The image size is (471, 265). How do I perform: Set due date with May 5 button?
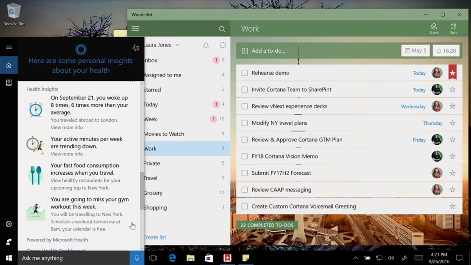point(415,51)
